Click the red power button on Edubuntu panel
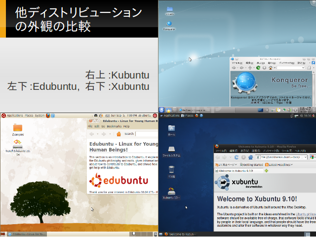316x237 pixels. [x=155, y=116]
